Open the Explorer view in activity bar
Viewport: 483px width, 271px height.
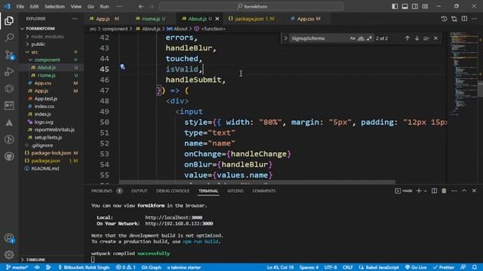[9, 21]
